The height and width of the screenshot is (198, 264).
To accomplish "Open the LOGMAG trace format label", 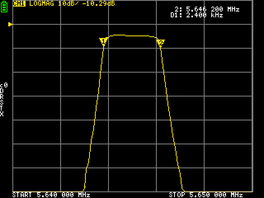I will coord(42,4).
